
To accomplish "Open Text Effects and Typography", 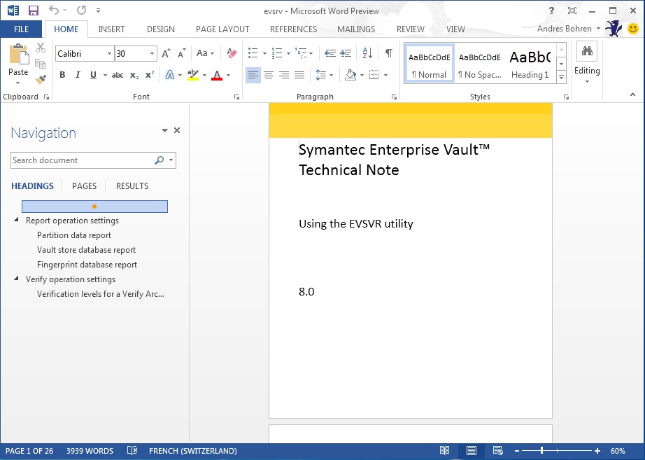I will coord(169,75).
